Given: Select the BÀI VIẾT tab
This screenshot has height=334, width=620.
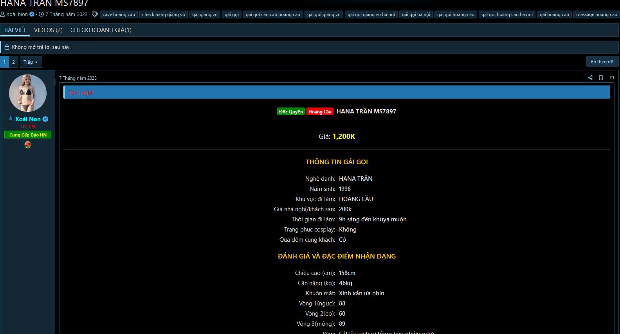Looking at the screenshot, I should click(15, 30).
